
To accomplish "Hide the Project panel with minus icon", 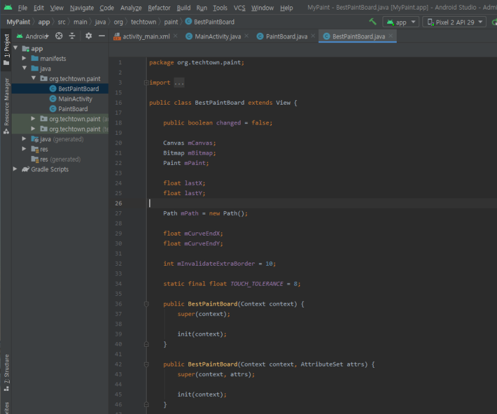I will 102,36.
